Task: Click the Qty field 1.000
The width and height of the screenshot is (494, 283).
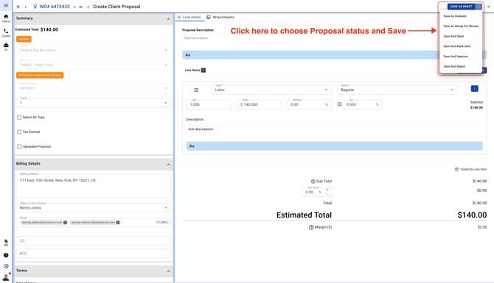Action: click(x=209, y=104)
